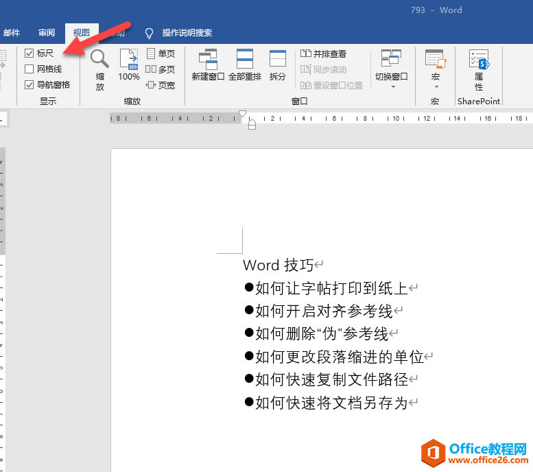Open the Mailings (邮件) ribbon tab

(12, 33)
